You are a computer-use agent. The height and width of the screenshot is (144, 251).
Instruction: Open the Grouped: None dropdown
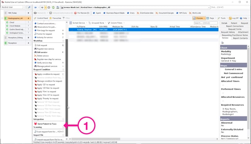coord(97,23)
